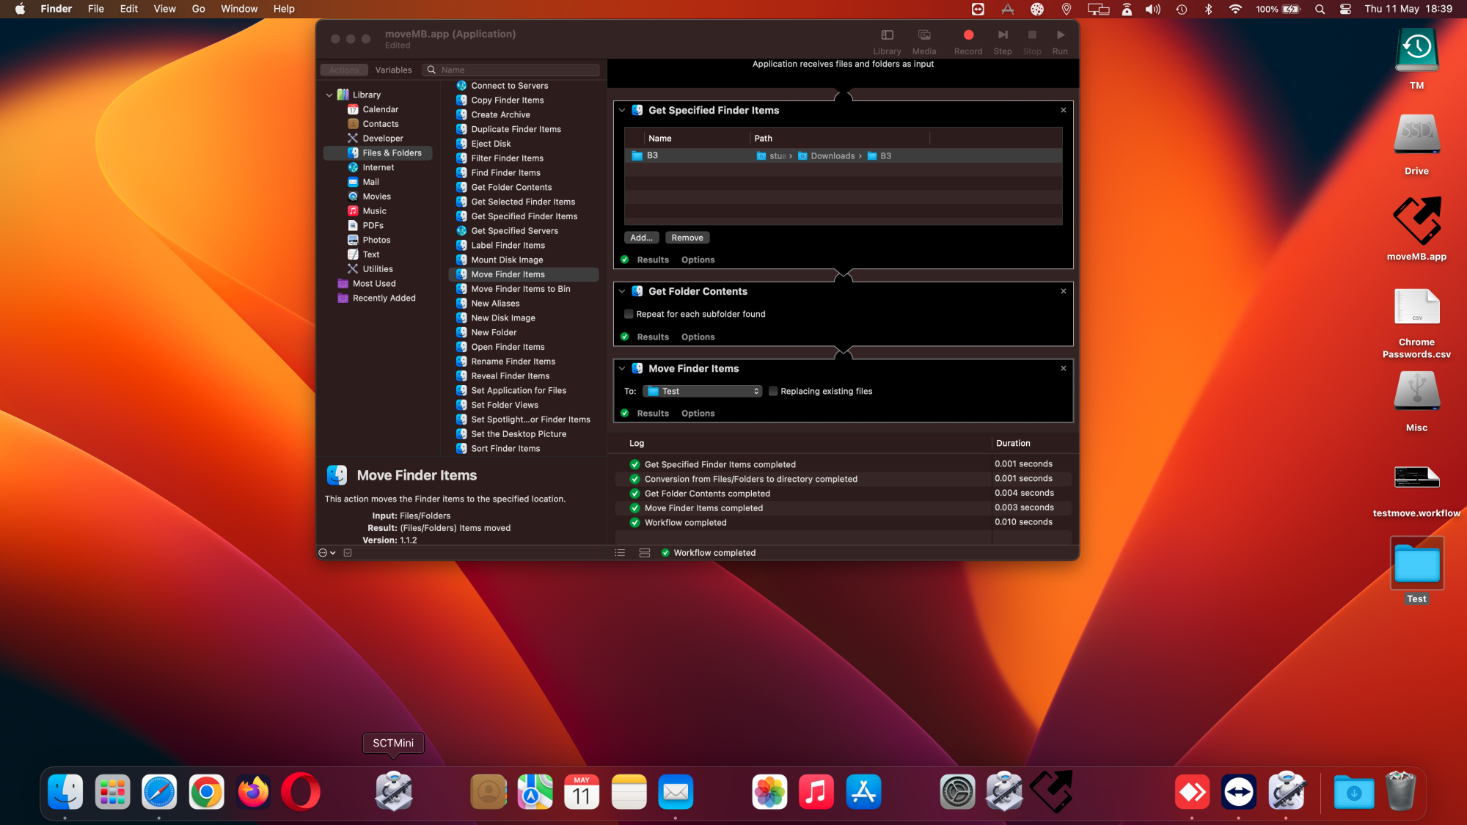
Task: Select Mail category in Library
Action: 370,182
